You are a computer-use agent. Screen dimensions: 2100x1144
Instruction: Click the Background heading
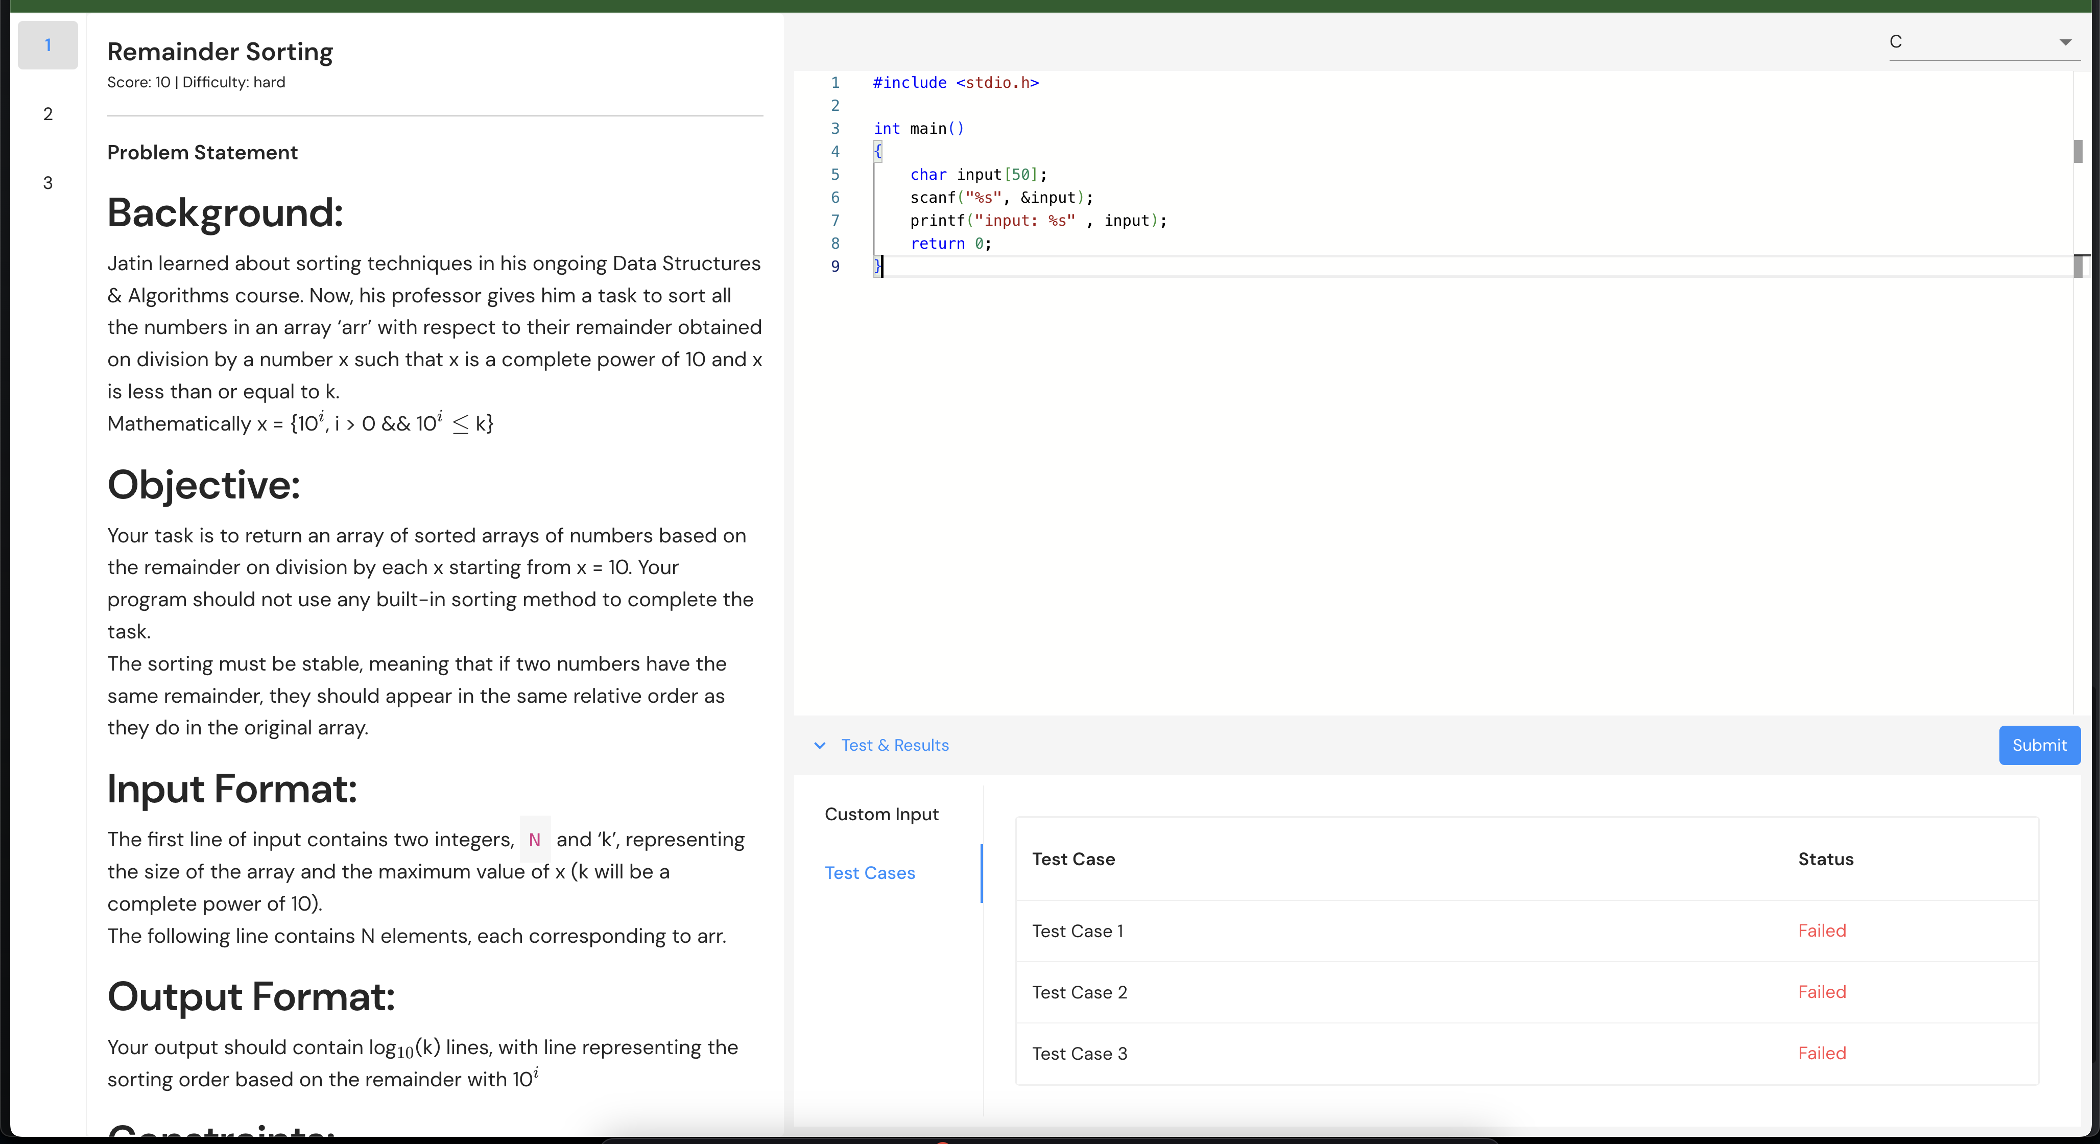coord(225,213)
